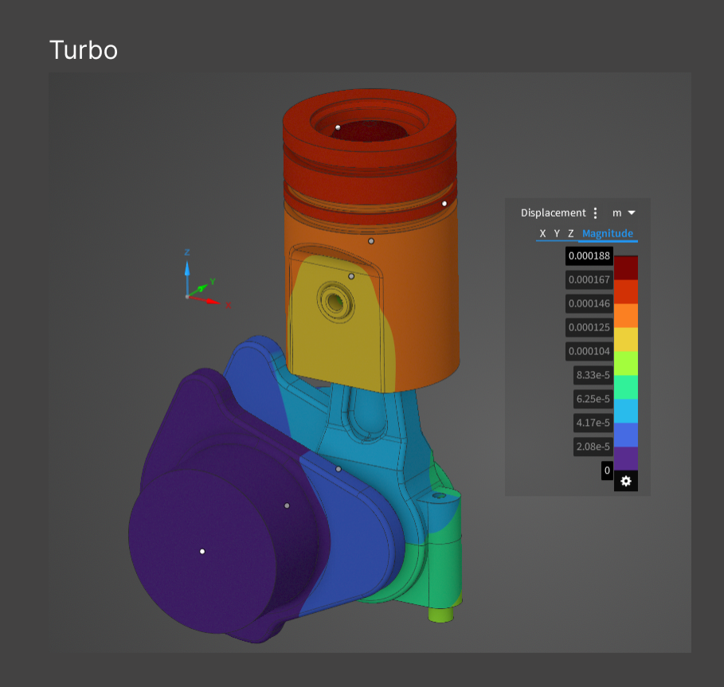Switch to the Y displacement component tab
This screenshot has height=687, width=724.
coord(557,233)
